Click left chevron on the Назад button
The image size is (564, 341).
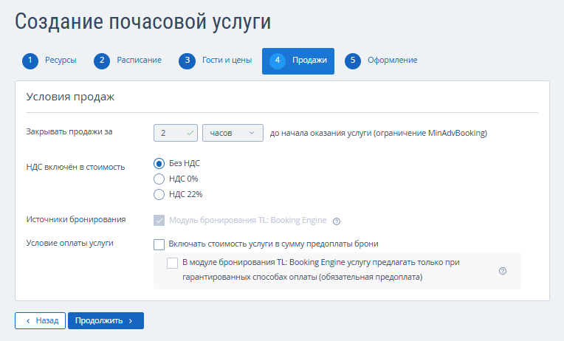click(28, 321)
